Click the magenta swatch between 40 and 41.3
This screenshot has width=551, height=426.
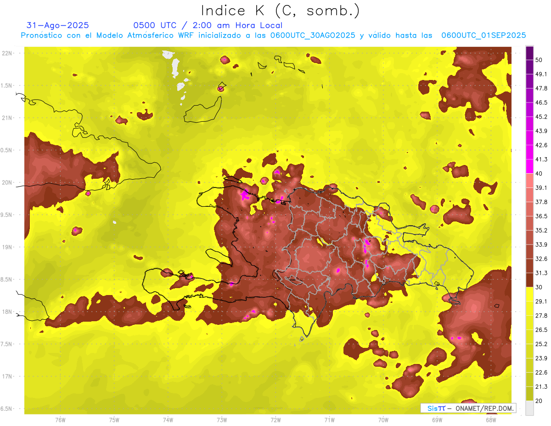529,166
